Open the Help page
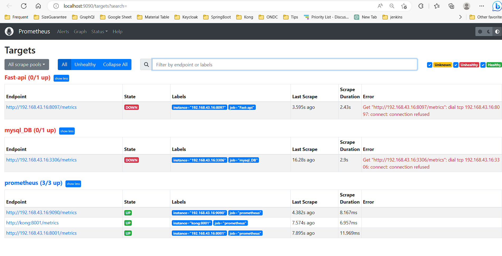Image resolution: width=502 pixels, height=256 pixels. coord(117,32)
